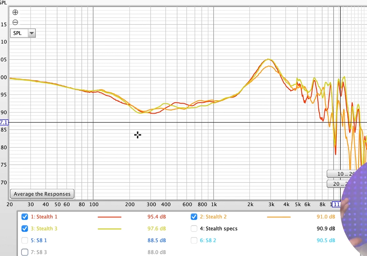Click the 88.5 dB value for S8 1
The height and width of the screenshot is (256, 367).
(157, 240)
